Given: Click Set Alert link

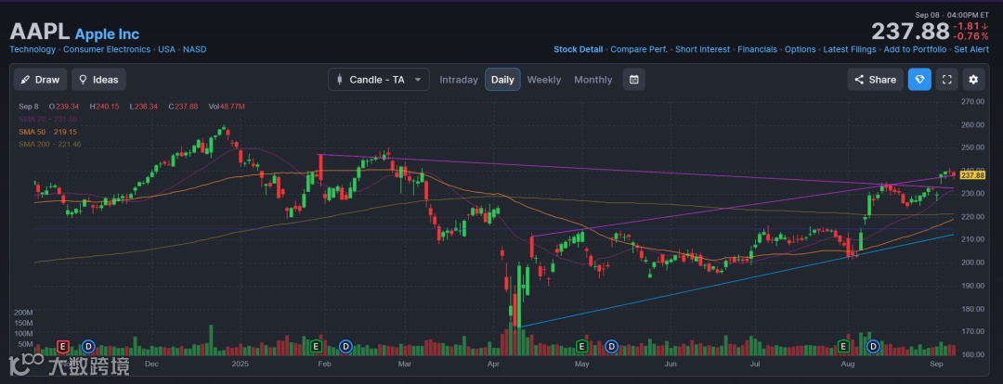Looking at the screenshot, I should (x=971, y=49).
